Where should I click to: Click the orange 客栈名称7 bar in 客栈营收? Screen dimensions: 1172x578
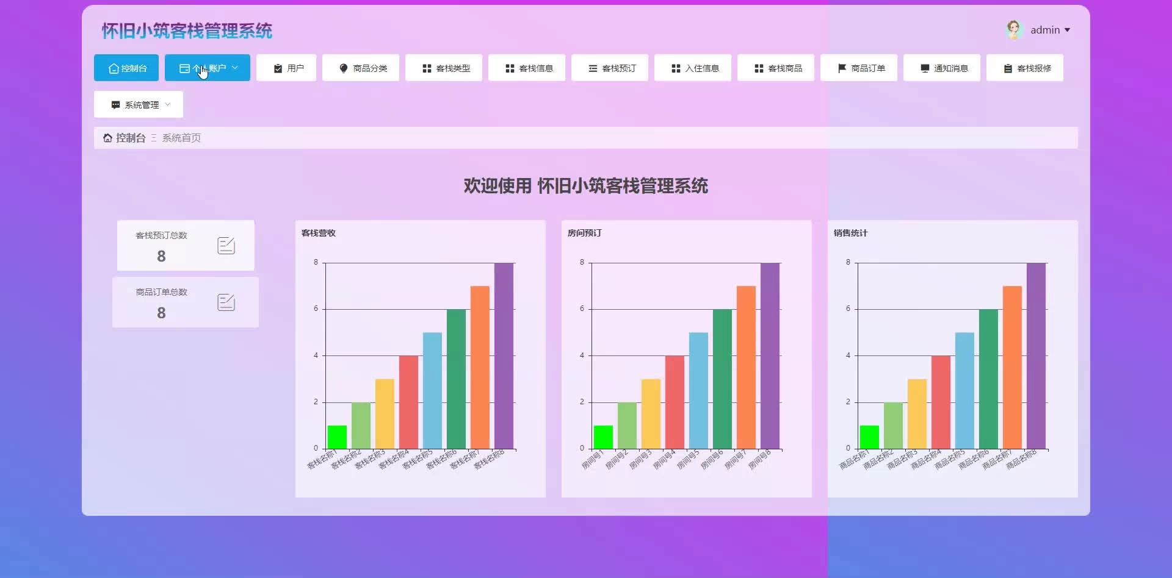point(480,368)
